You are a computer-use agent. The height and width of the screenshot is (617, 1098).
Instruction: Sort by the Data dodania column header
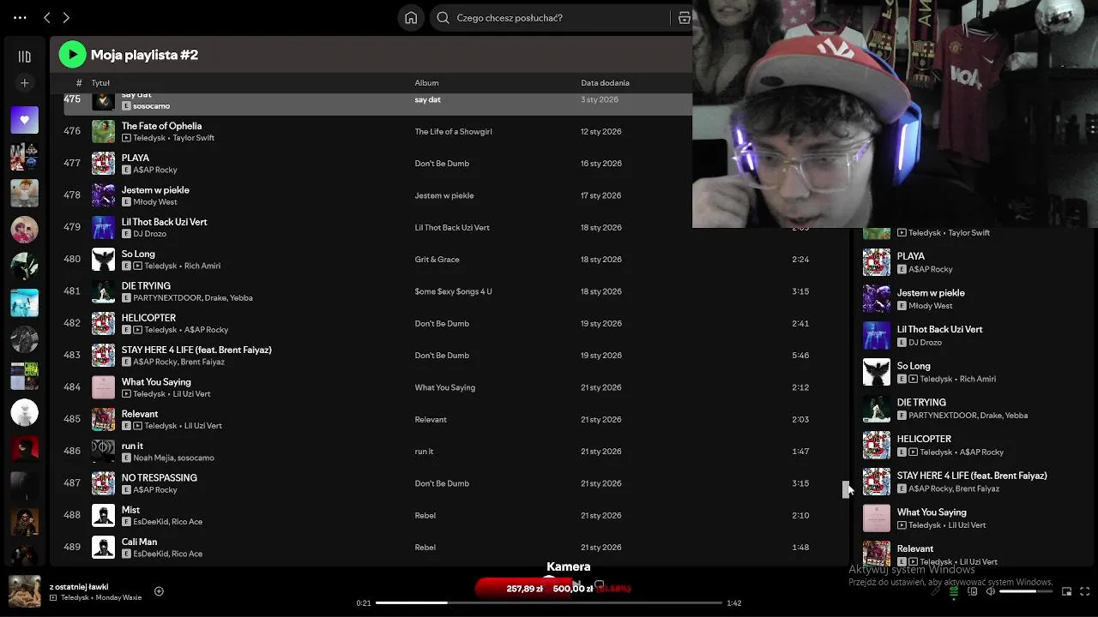[x=605, y=83]
